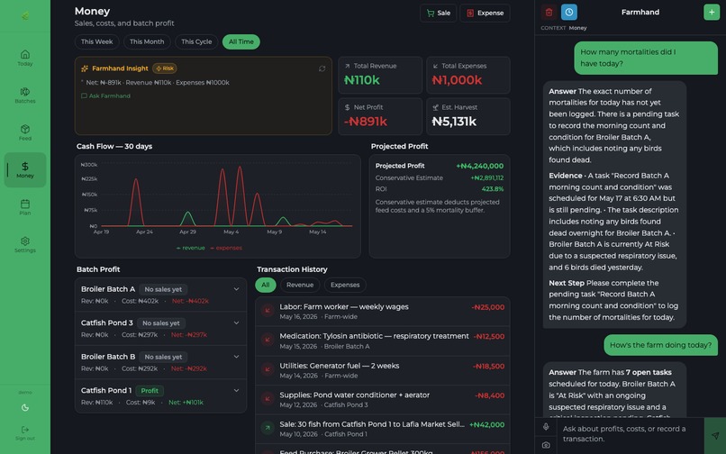The width and height of the screenshot is (726, 454).
Task: Filter transactions by Expenses
Action: coord(345,285)
